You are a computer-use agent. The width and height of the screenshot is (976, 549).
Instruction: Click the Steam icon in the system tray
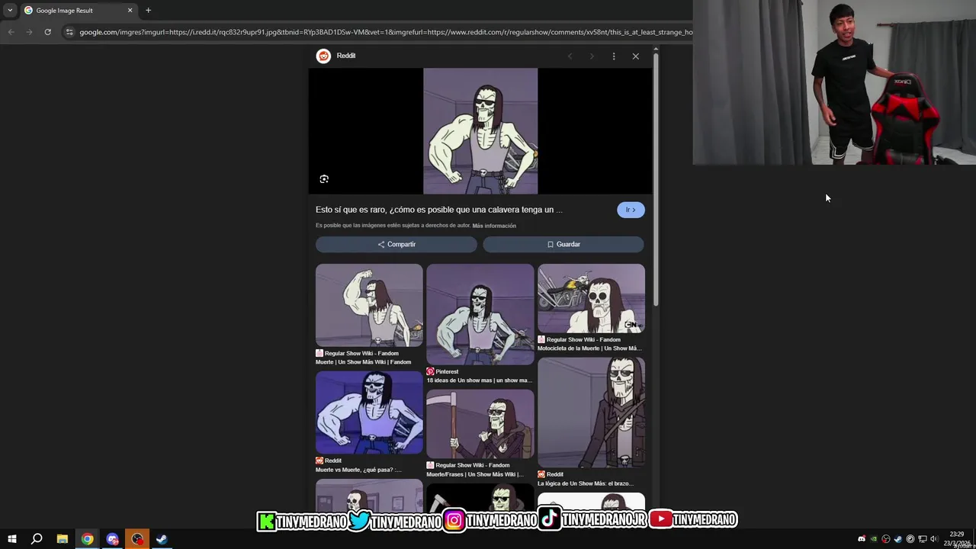click(898, 539)
